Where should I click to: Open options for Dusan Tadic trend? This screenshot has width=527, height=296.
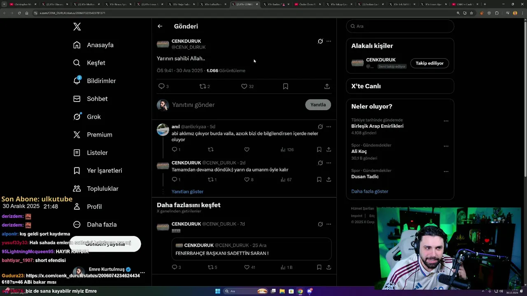[446, 172]
